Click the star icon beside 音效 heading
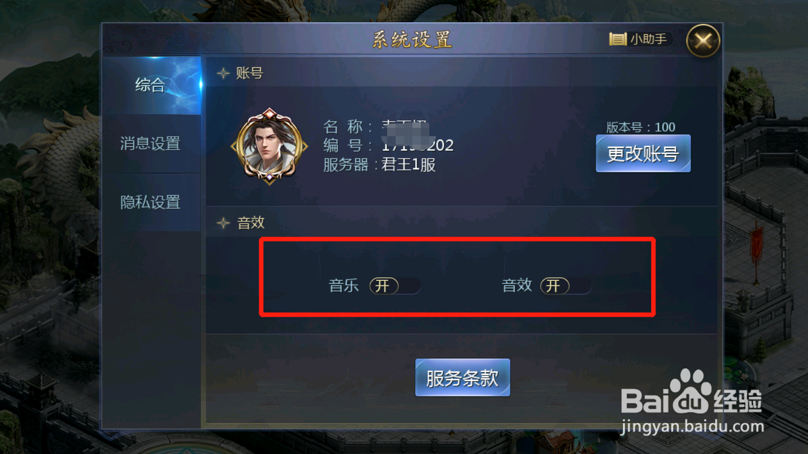The image size is (808, 454). 223,223
